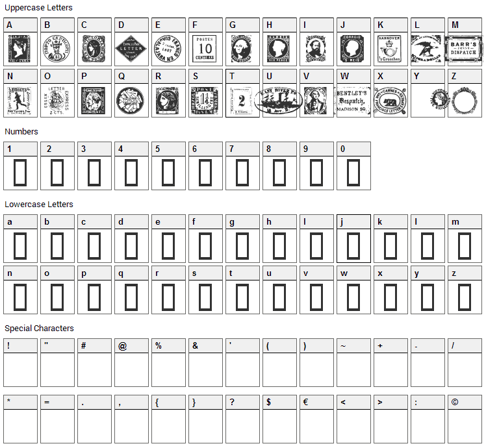Select the colon character cell
The height and width of the screenshot is (448, 486).
click(x=428, y=419)
